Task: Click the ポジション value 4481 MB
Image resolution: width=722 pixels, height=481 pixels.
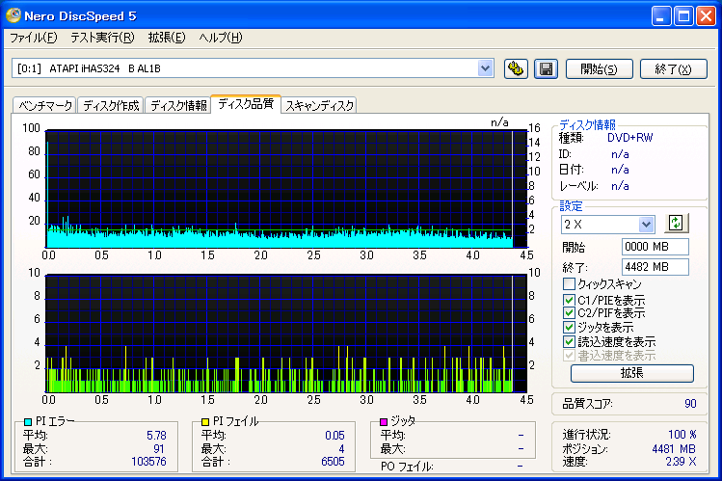Action: tap(674, 449)
